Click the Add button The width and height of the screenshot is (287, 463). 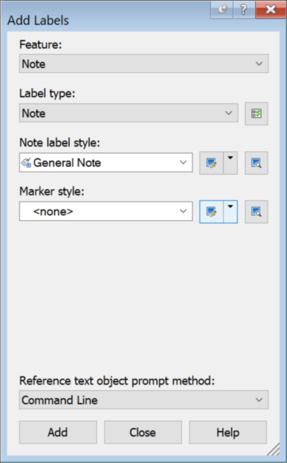[x=58, y=432]
